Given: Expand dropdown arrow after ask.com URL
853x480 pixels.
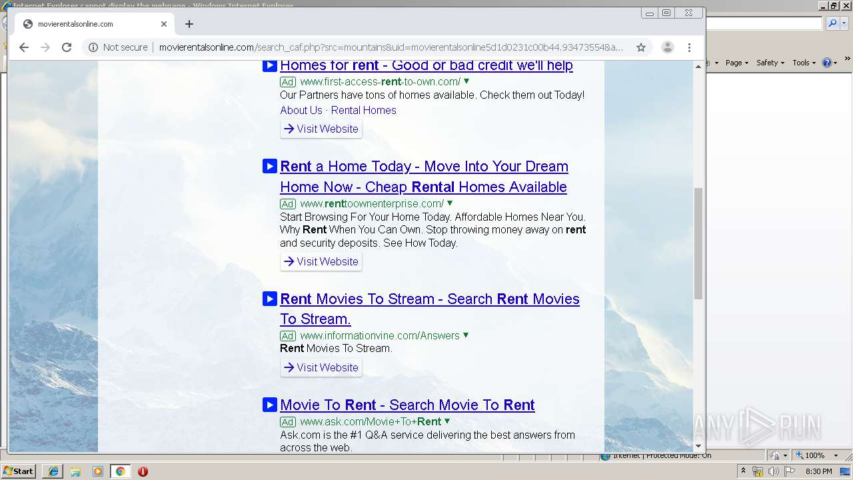Looking at the screenshot, I should [x=447, y=421].
